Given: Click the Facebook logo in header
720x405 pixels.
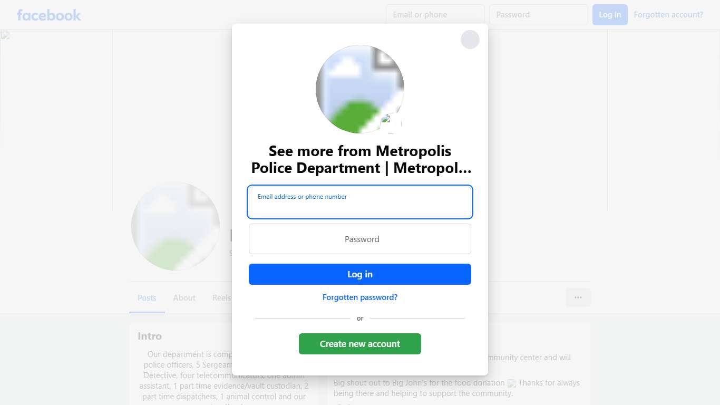Looking at the screenshot, I should pos(49,15).
